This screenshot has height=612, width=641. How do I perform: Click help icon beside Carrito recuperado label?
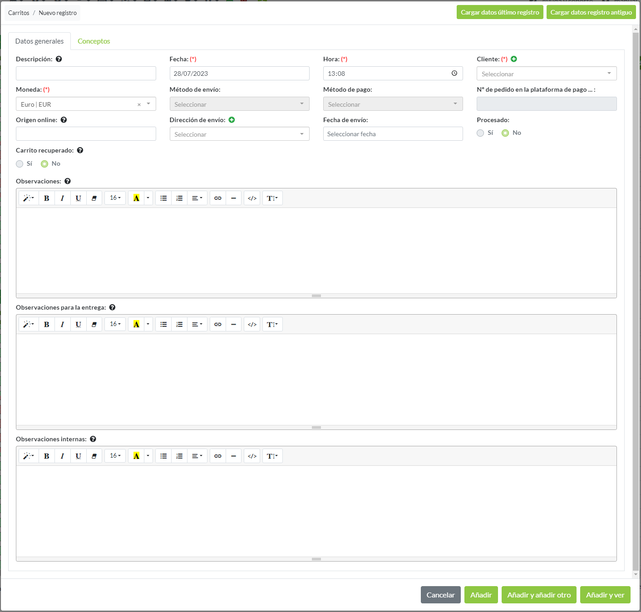[x=80, y=150]
